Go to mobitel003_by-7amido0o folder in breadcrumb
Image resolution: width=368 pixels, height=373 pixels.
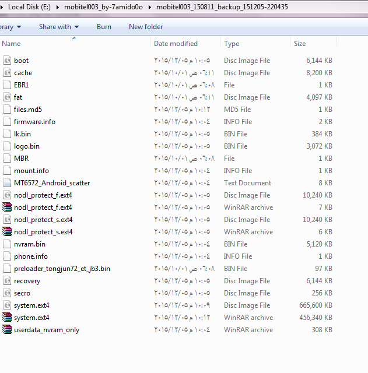pos(104,7)
